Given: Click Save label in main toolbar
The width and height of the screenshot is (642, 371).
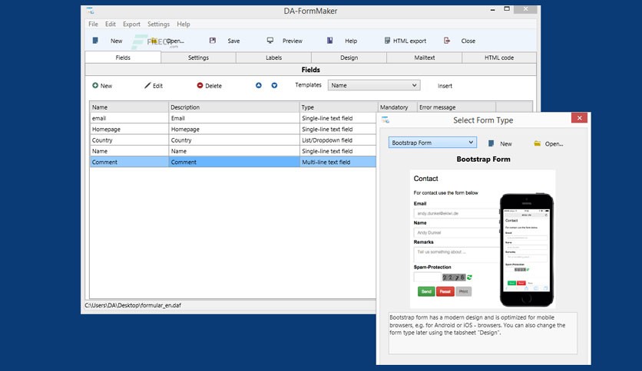Looking at the screenshot, I should click(233, 41).
